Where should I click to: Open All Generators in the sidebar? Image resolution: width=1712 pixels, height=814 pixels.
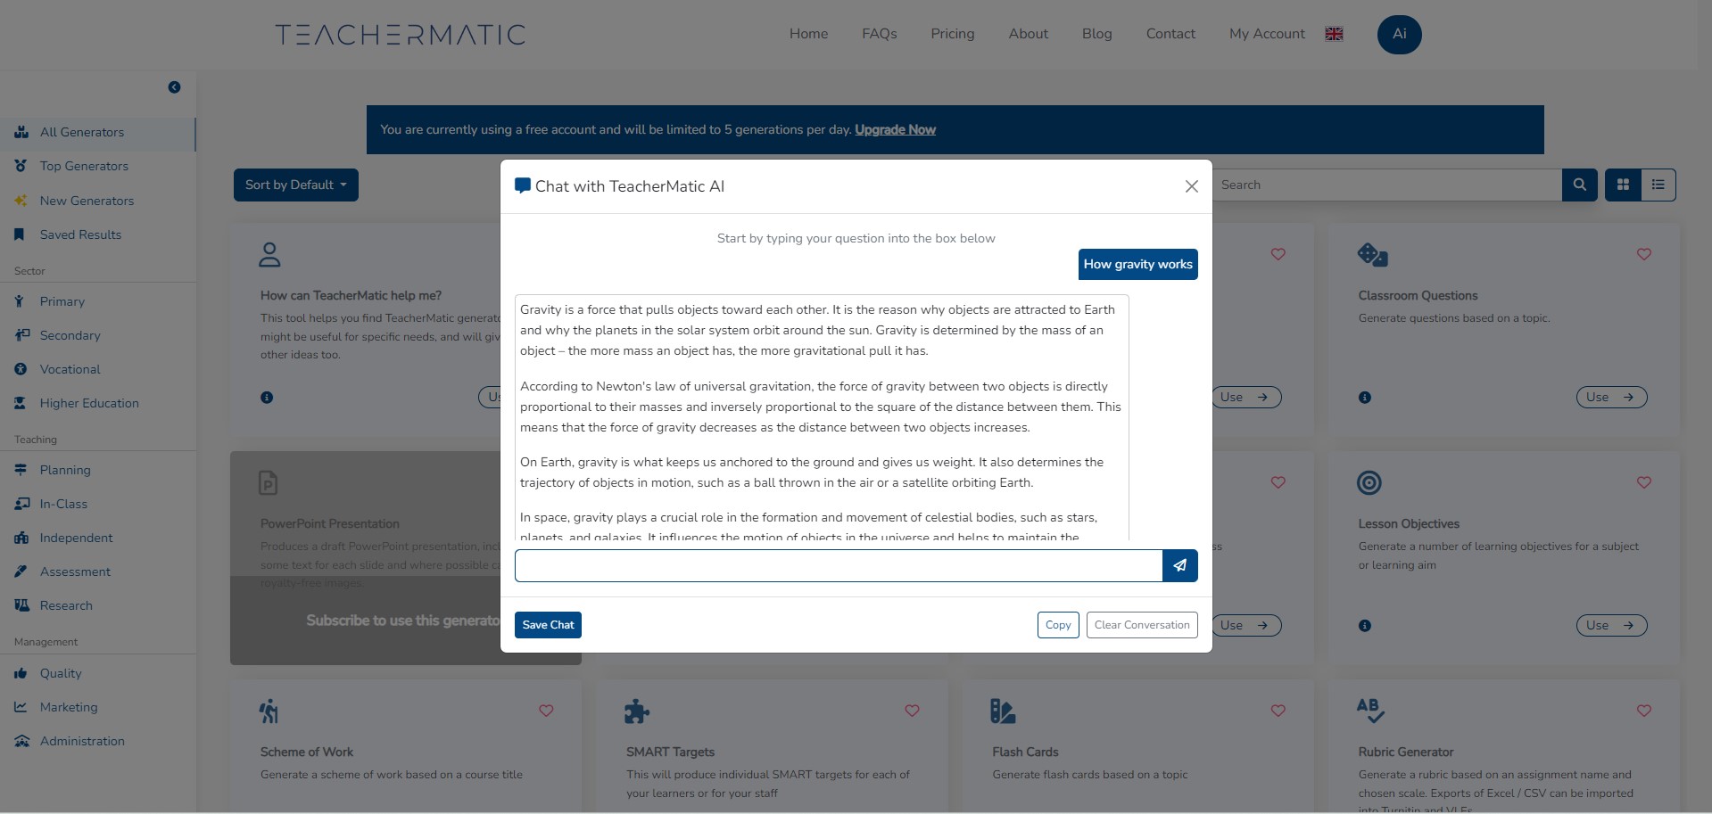[97, 132]
